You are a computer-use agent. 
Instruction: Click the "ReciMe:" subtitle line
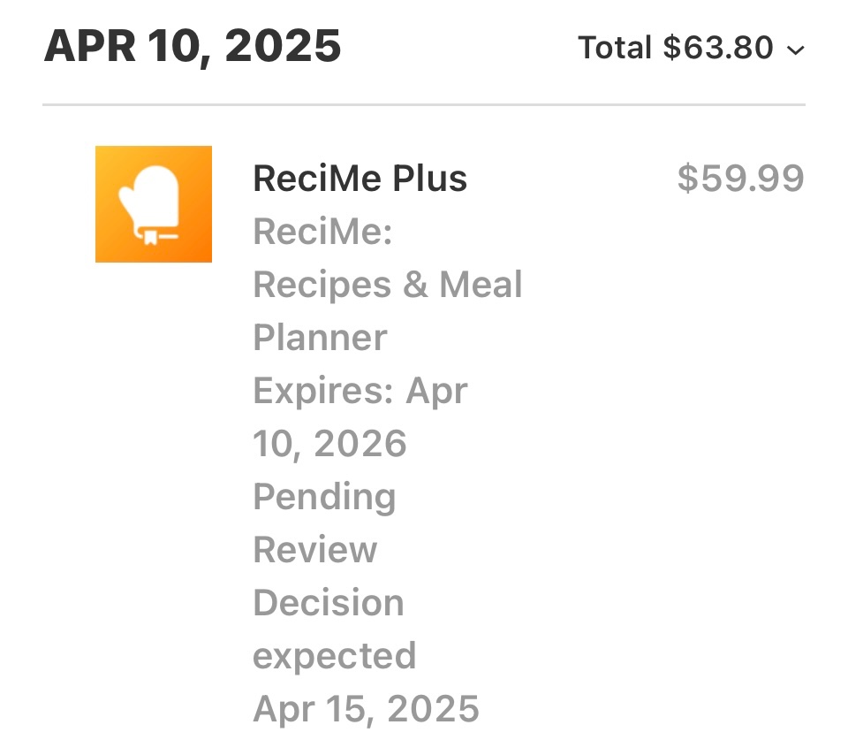pyautogui.click(x=322, y=233)
